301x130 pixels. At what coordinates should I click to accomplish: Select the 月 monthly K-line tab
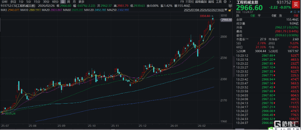coord(74,1)
